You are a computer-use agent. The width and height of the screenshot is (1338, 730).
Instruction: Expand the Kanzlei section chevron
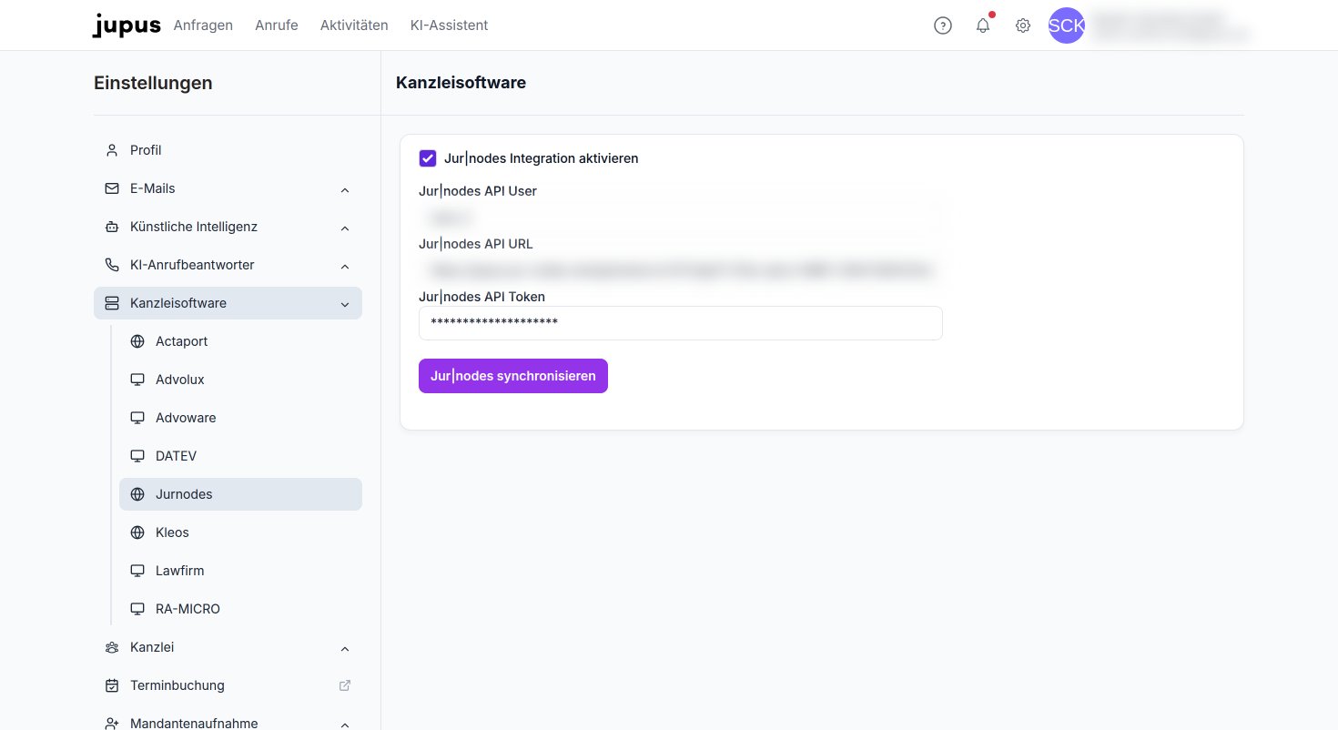tap(345, 648)
